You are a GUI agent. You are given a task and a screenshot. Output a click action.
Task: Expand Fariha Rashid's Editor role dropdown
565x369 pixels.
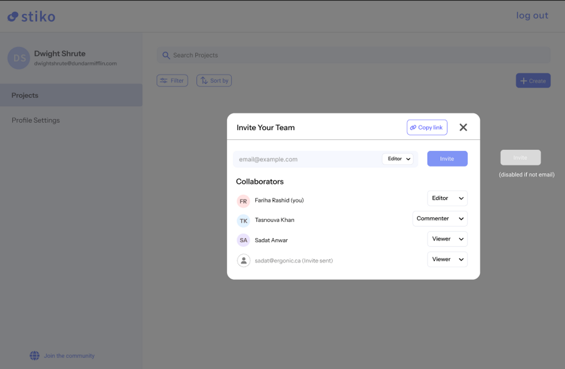[447, 198]
